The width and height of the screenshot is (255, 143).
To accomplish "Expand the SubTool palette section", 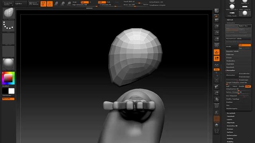I will 230,20.
